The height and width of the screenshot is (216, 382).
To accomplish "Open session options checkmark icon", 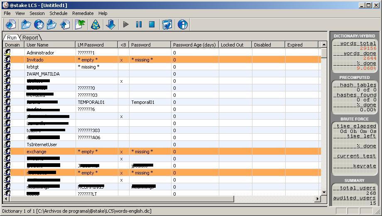I will pos(167,25).
